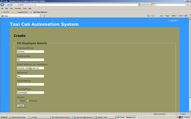Viewport: 191px width, 119px height.
Task: Click the Home icon in command bar
Action: (148, 16)
